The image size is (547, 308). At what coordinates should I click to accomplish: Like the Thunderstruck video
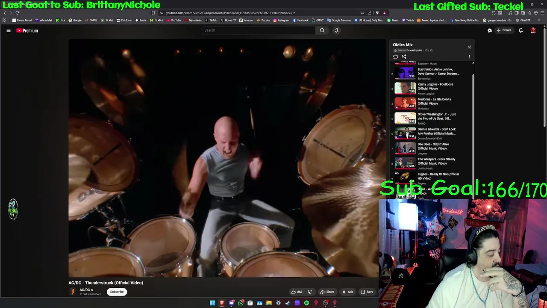click(297, 292)
